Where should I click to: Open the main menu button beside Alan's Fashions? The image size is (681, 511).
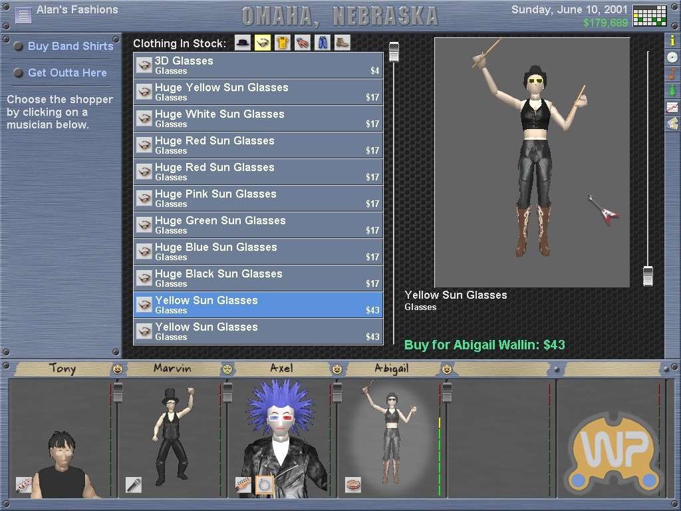[x=23, y=15]
